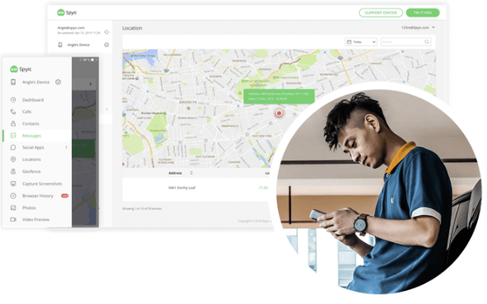Click the phone icon next to Angie's Device in mobile sidebar
Viewport: 487px width, 304px height.
point(13,82)
